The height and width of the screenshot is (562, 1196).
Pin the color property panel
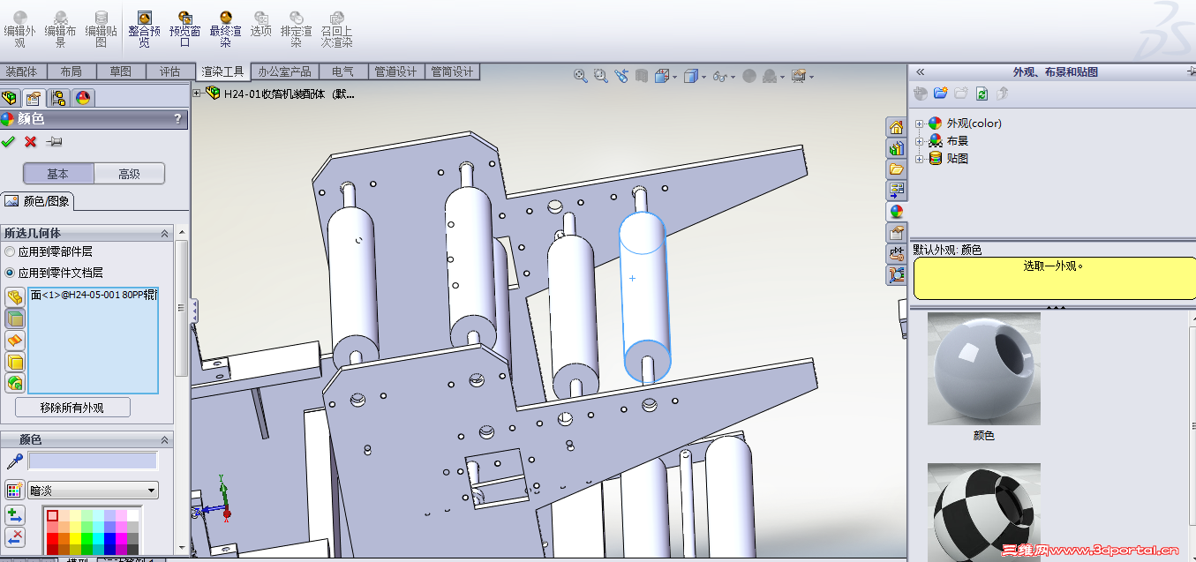(54, 141)
